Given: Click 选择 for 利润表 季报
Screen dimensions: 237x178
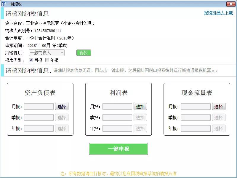Looking at the screenshot, I should click(140, 117).
